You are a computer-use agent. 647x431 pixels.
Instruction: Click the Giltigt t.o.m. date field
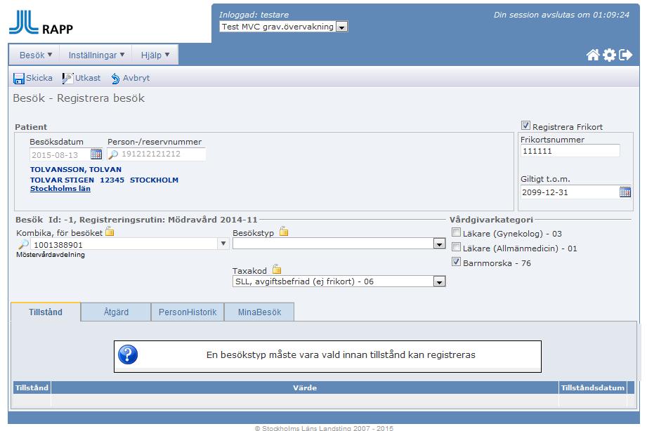[570, 192]
